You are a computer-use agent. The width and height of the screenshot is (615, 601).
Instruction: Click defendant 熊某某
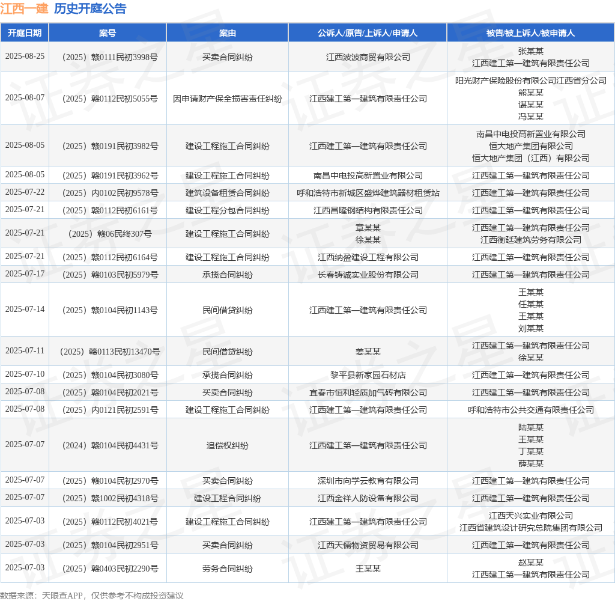coord(531,93)
